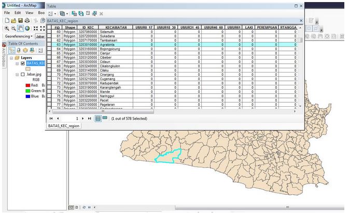349x213 pixels.
Task: Click the greyed Delete Selected icon
Action: point(101,14)
